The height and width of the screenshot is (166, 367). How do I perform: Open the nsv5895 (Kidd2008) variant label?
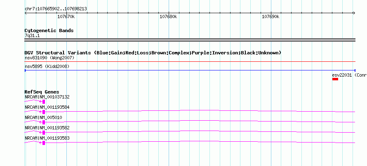47,67
